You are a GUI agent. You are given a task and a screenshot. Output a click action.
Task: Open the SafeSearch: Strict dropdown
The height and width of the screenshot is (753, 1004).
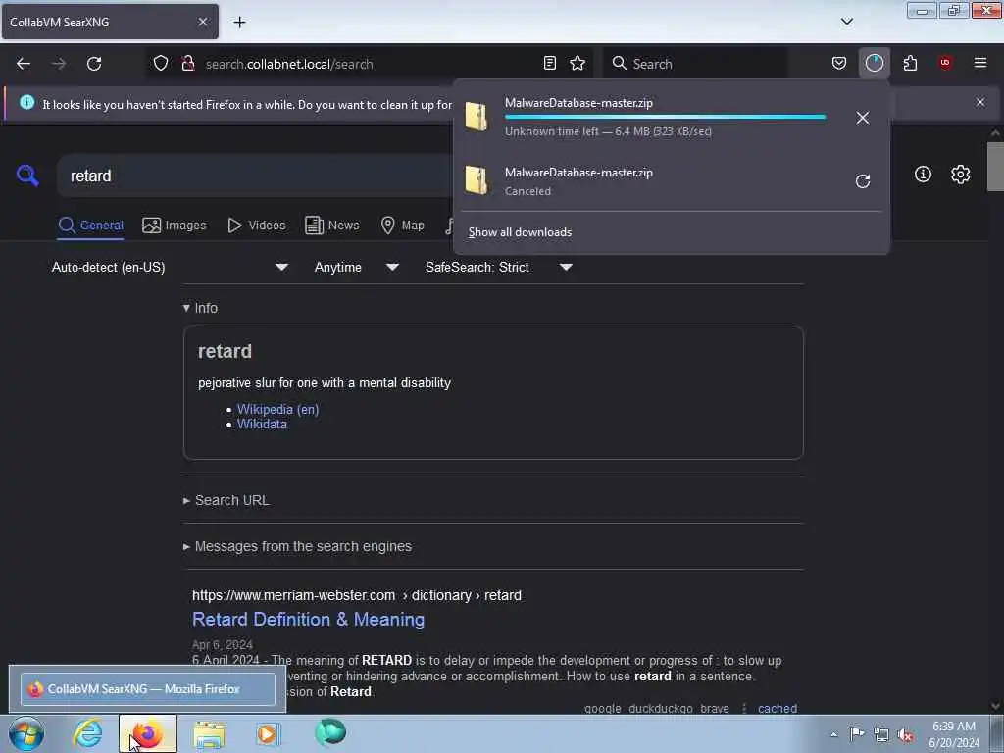[499, 267]
